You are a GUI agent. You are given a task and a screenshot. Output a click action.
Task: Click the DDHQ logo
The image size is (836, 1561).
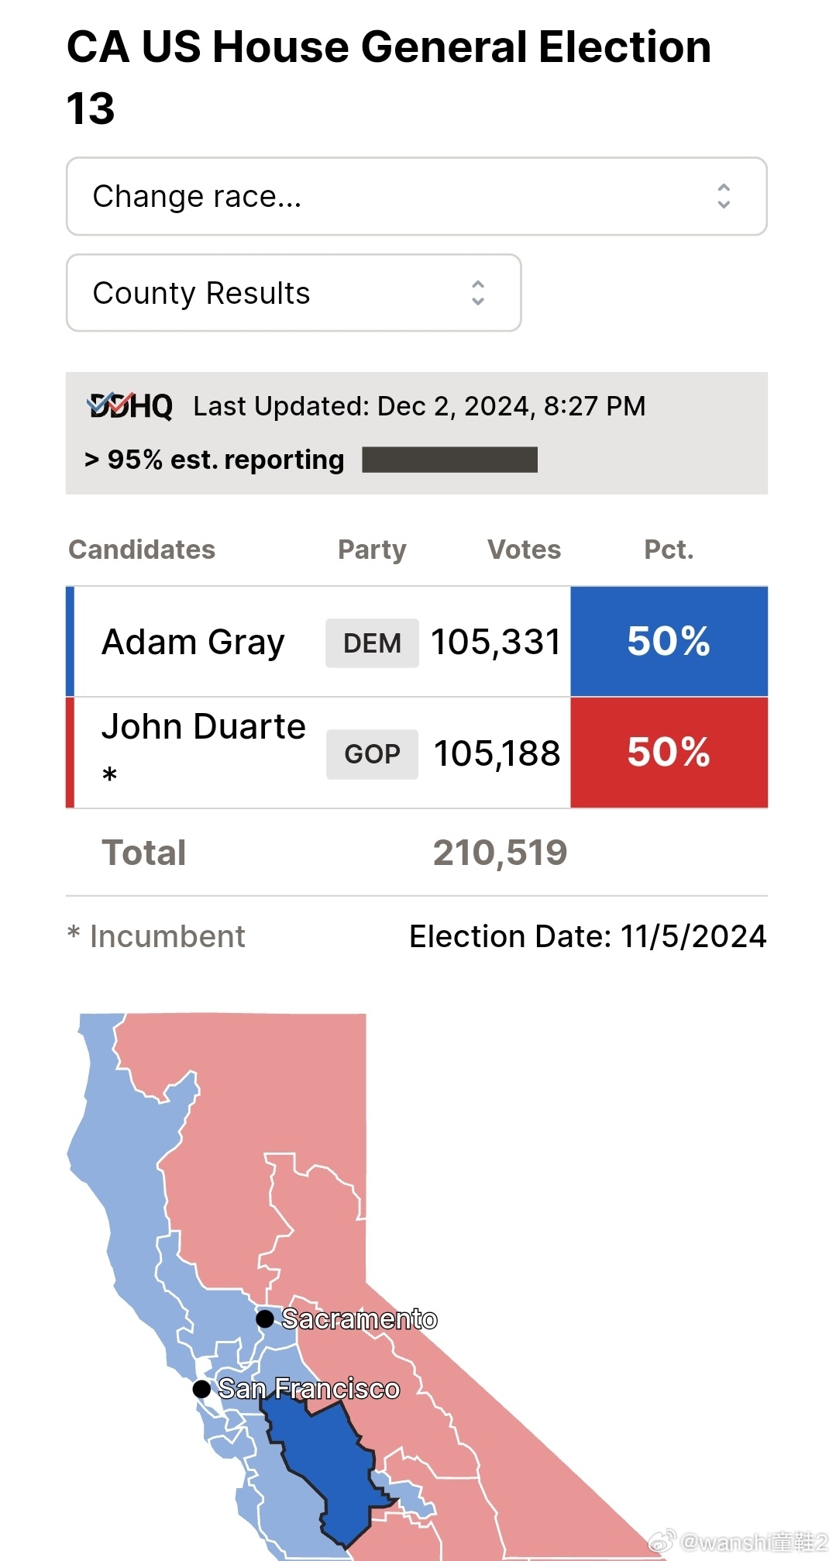[130, 405]
